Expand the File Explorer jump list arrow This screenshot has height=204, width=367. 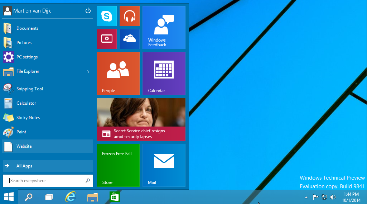pos(88,71)
